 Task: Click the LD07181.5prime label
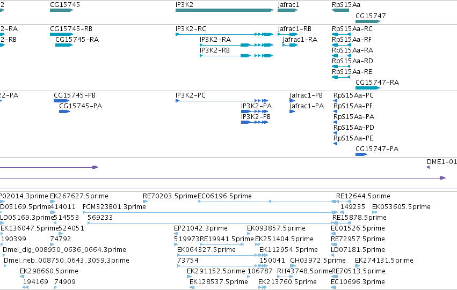(x=358, y=250)
